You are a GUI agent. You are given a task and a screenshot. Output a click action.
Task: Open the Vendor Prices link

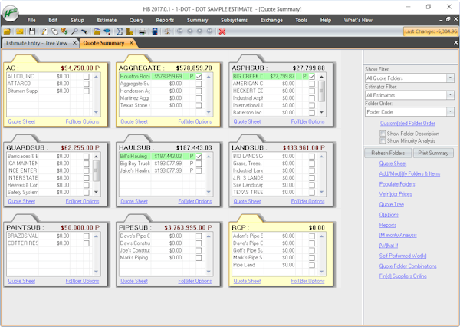coord(396,194)
